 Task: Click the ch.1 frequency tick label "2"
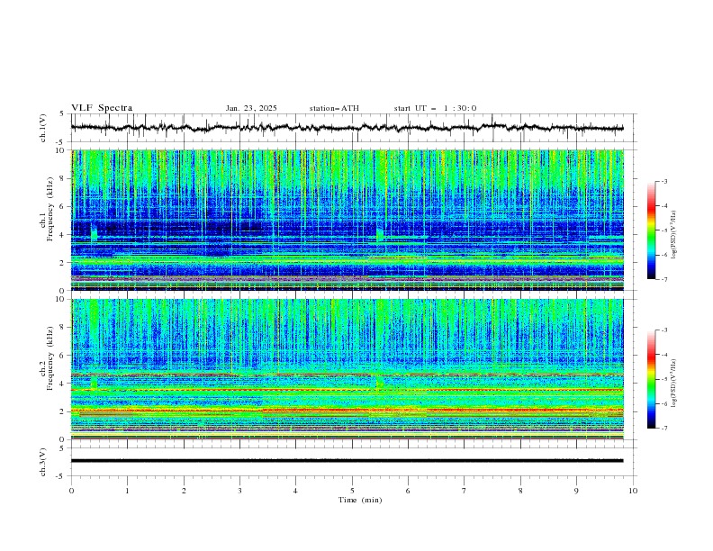(63, 262)
